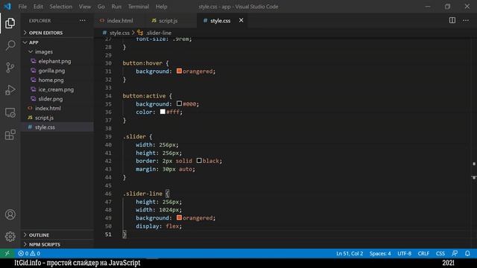477x268 pixels.
Task: Select style.css in the file tree
Action: click(57, 127)
